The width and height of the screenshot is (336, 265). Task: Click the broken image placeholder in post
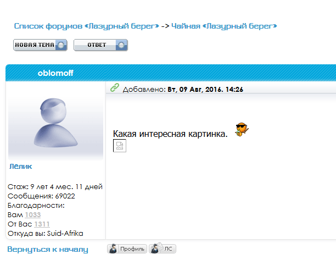(x=120, y=146)
